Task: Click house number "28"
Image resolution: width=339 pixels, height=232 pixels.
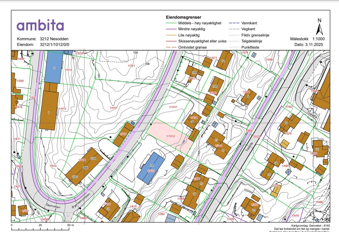Action: [x=108, y=209]
